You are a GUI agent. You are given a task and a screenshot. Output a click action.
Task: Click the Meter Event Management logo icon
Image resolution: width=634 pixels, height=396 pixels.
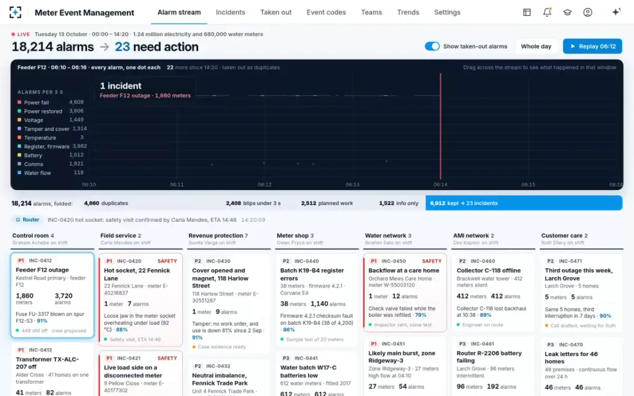point(16,12)
